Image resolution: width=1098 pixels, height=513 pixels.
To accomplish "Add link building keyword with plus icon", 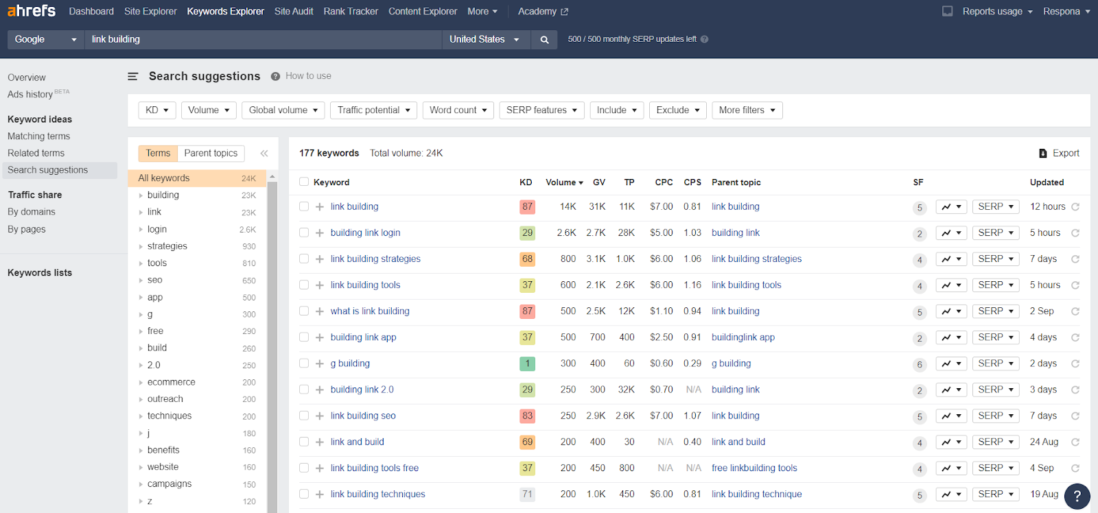I will 320,207.
